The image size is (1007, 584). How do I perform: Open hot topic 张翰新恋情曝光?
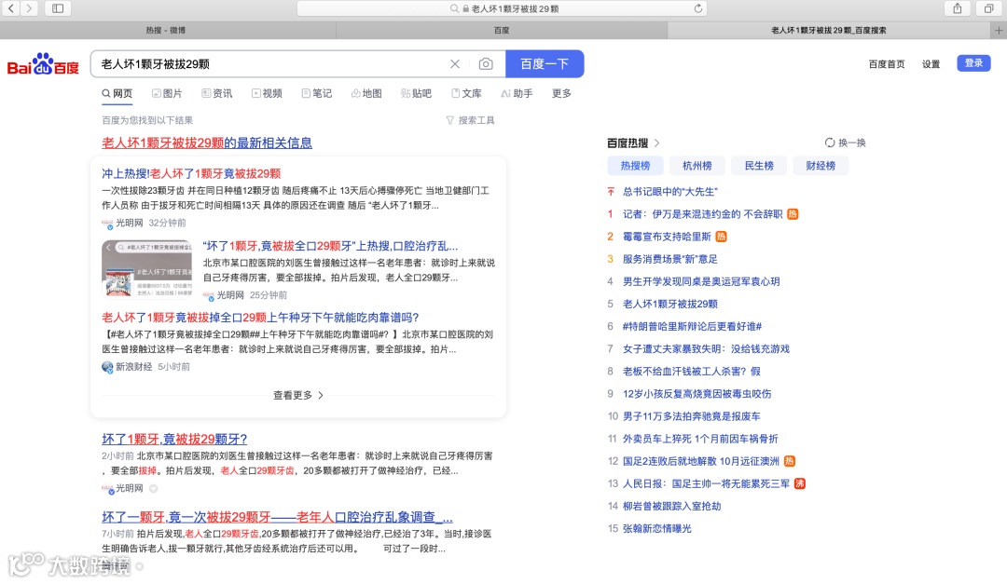click(x=657, y=528)
